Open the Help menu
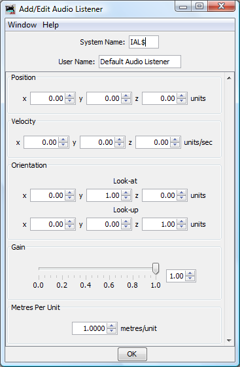Viewport: 240px width, 367px height. 50,25
